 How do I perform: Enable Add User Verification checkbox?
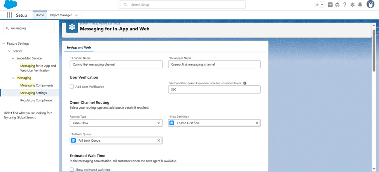(72, 87)
